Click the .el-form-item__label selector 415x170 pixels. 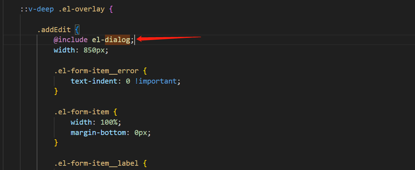(96, 164)
